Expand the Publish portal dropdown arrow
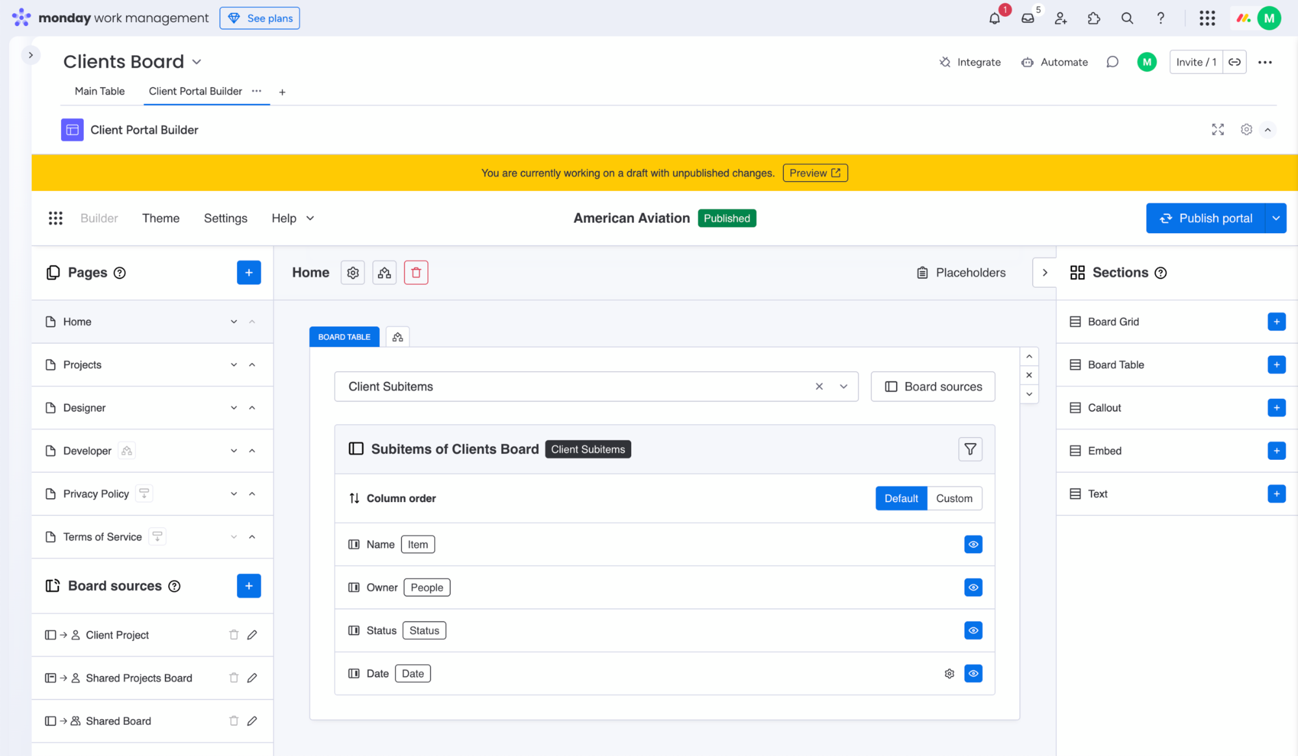The height and width of the screenshot is (756, 1298). (x=1276, y=218)
